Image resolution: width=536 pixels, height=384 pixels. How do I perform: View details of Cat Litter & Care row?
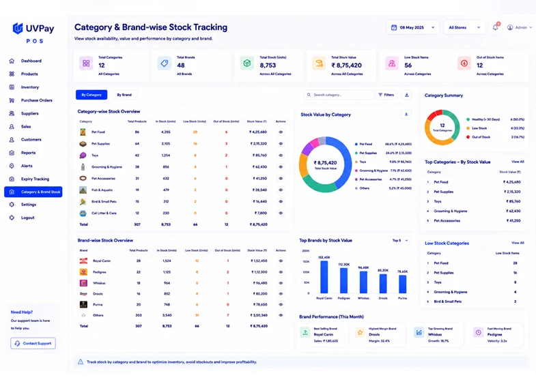coord(281,213)
